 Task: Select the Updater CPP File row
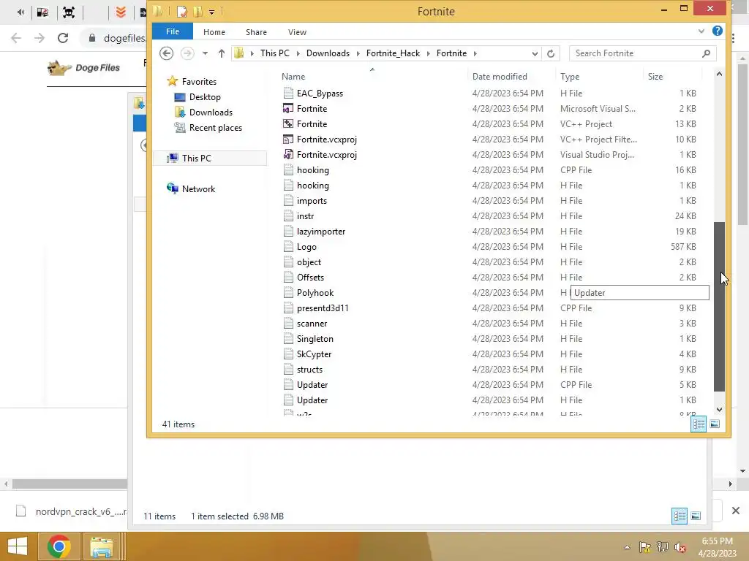(489, 384)
